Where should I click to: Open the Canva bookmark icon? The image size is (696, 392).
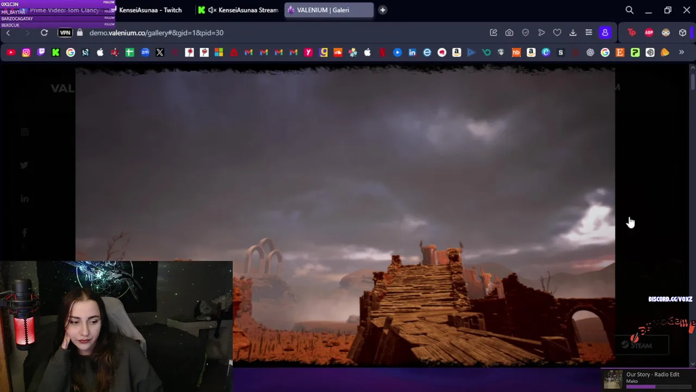tap(546, 52)
